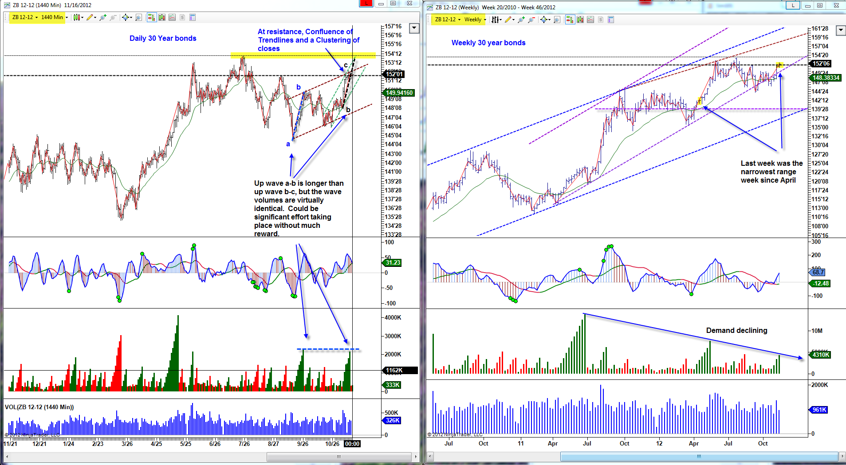Click the left arrow of weekly chart scrollbar
Screen dimensions: 846x465
tap(430, 457)
